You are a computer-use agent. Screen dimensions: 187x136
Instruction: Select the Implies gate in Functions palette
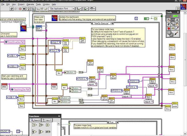click(48, 125)
